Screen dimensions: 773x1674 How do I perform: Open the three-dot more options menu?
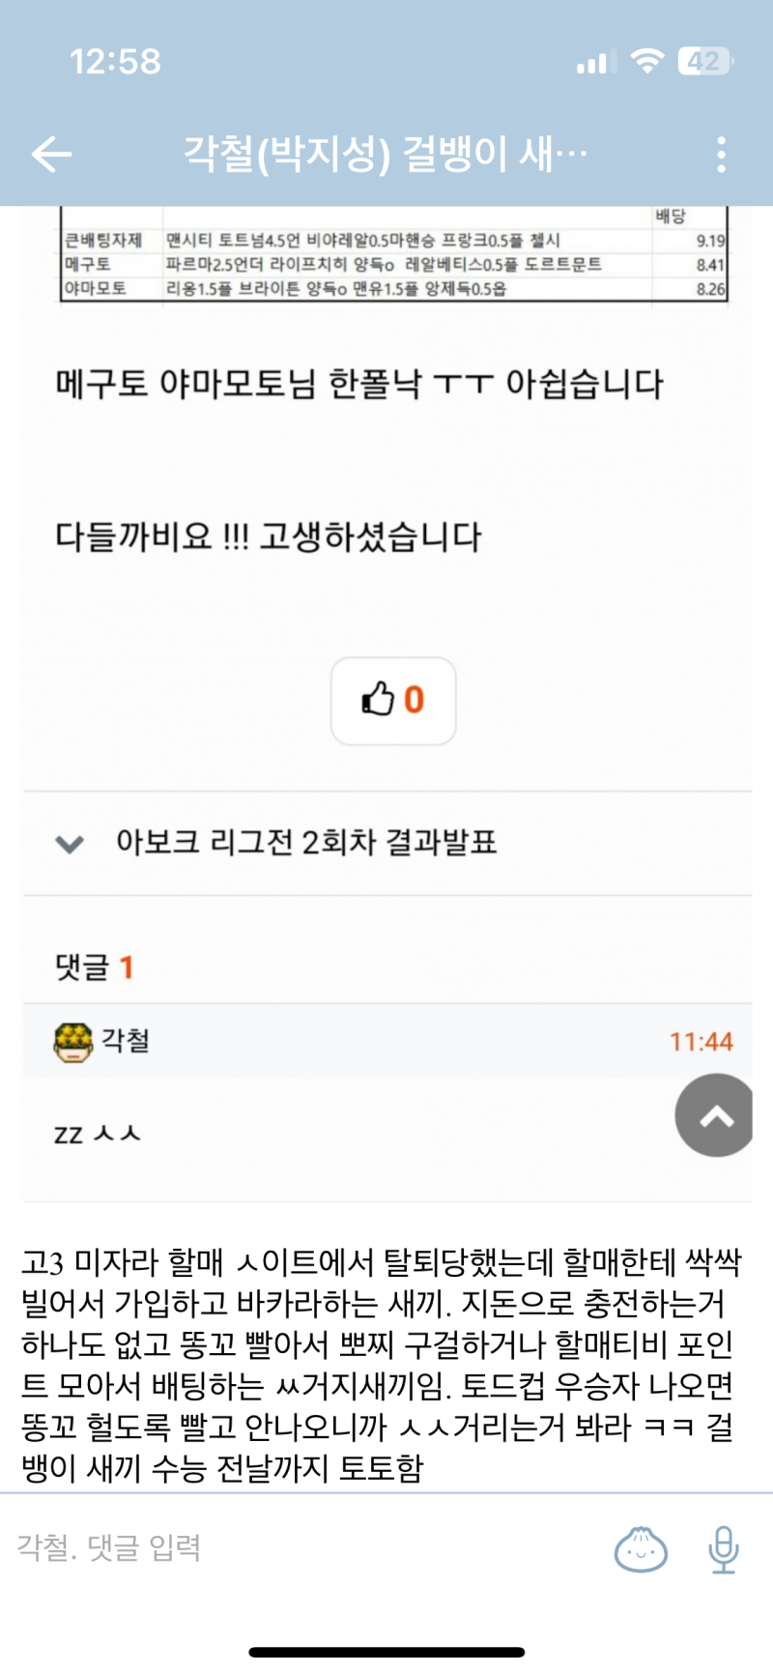(x=721, y=155)
